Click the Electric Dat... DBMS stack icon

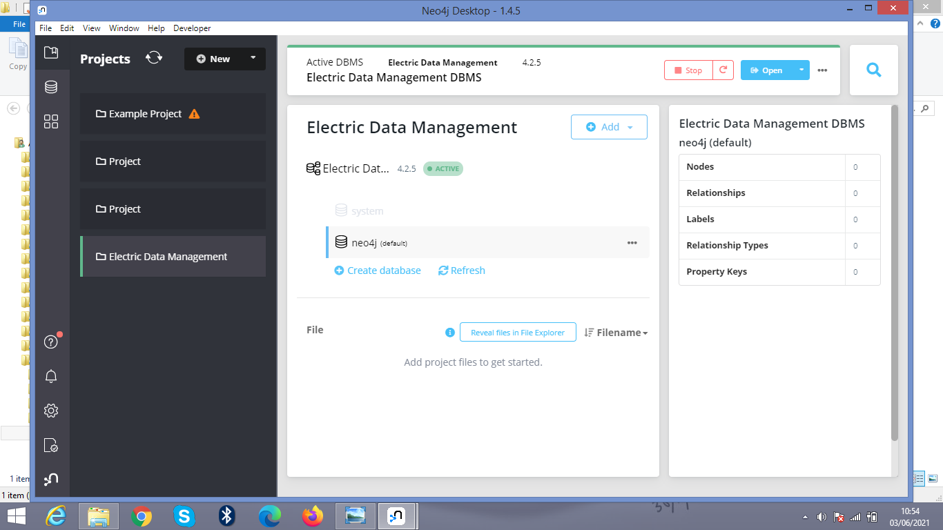pos(313,168)
